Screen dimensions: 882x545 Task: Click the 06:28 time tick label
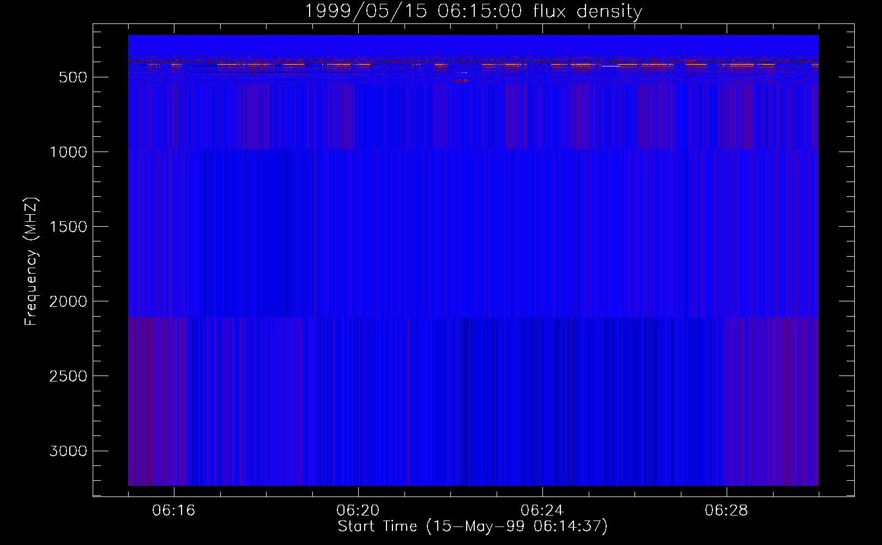727,511
